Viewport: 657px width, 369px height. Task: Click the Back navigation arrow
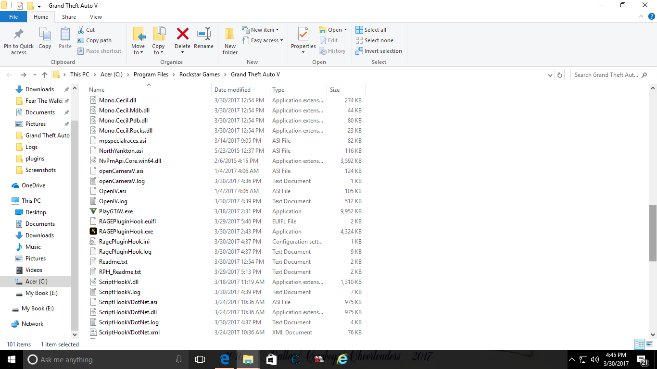9,75
